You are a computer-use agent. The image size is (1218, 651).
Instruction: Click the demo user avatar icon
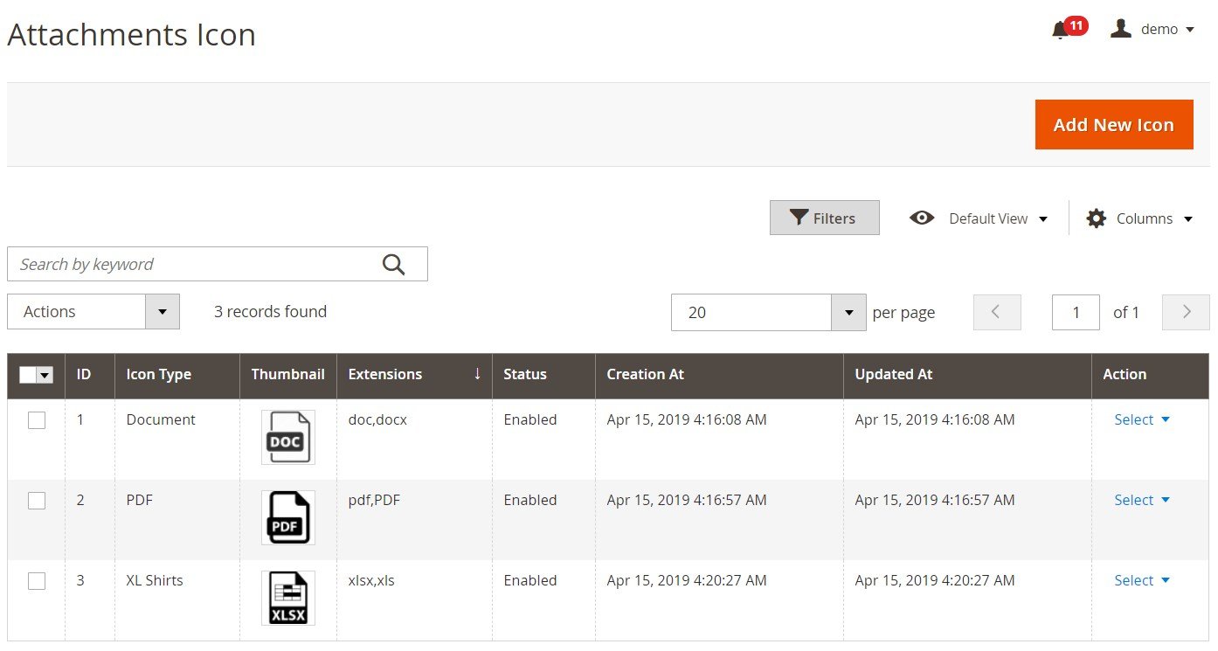click(x=1120, y=29)
